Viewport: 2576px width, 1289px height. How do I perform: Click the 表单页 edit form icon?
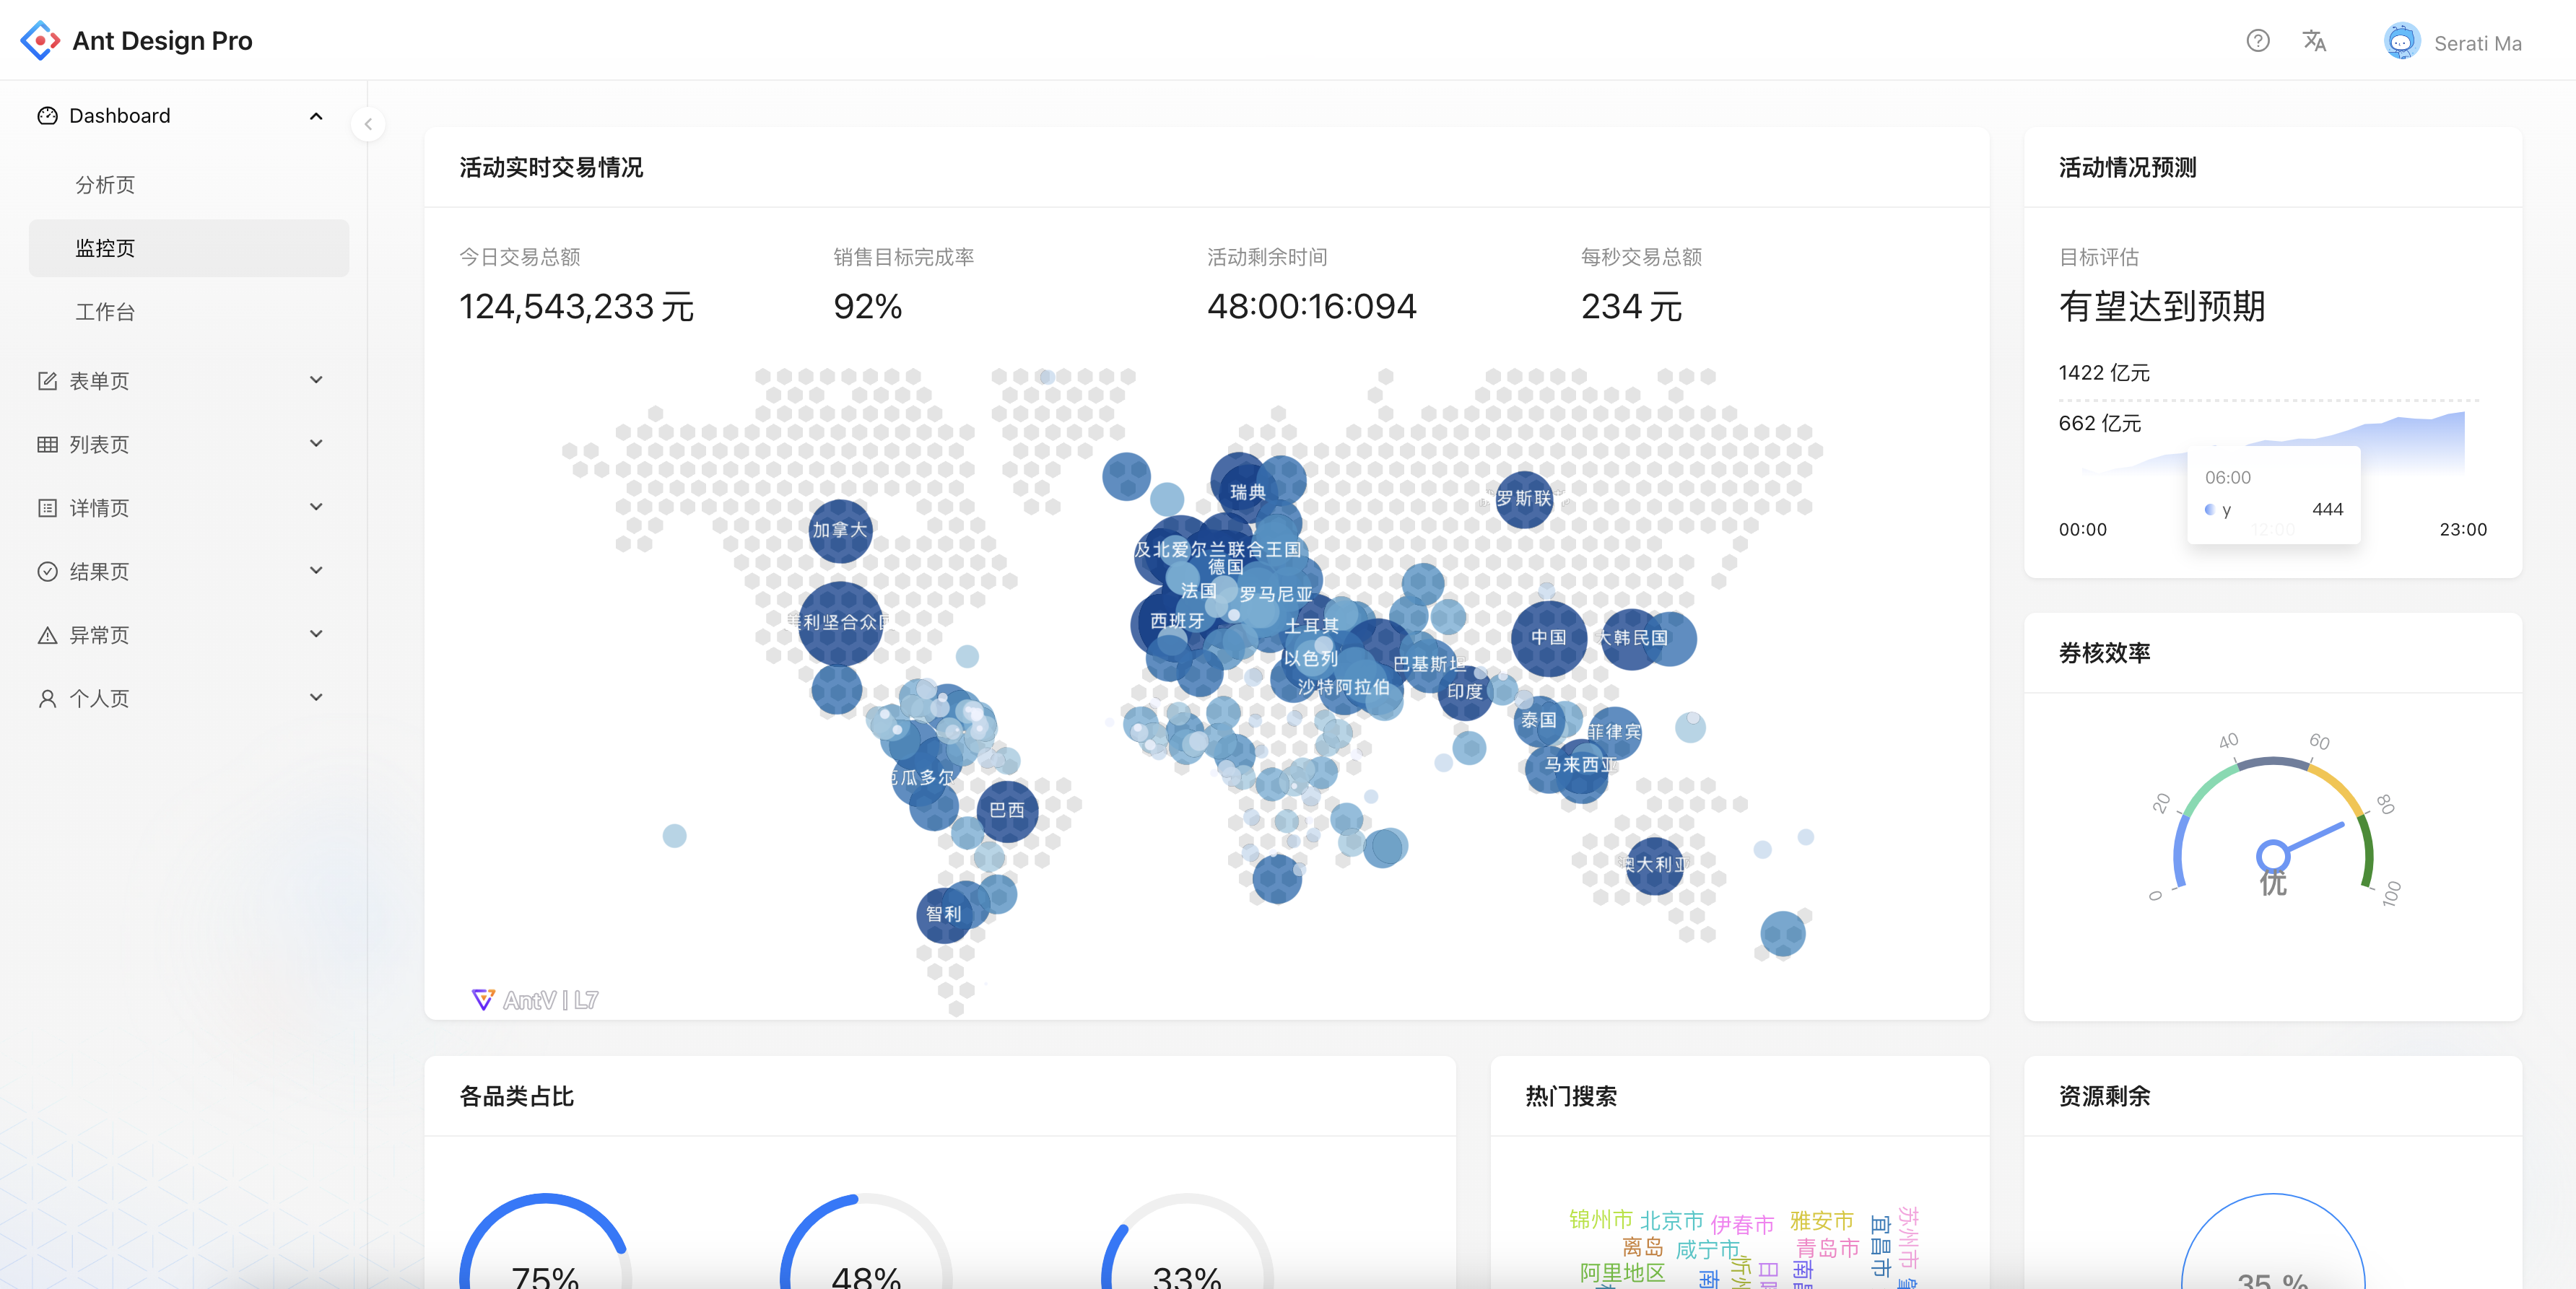click(47, 381)
